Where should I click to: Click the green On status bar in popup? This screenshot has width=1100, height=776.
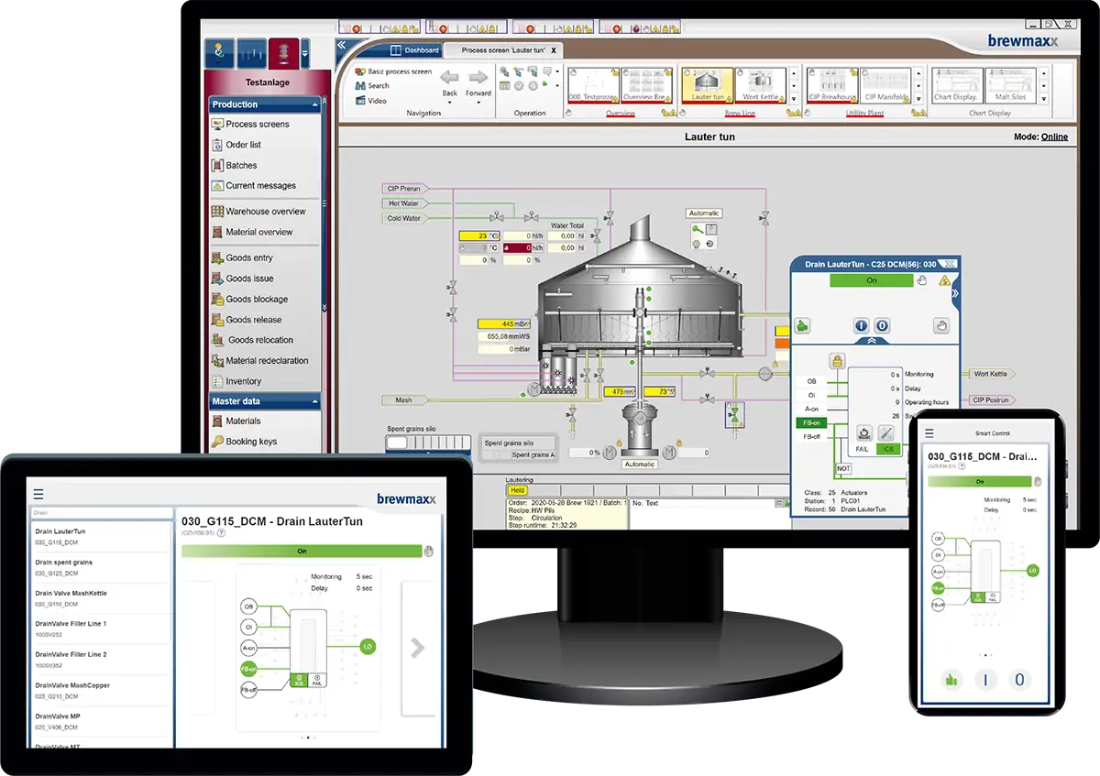click(x=872, y=280)
